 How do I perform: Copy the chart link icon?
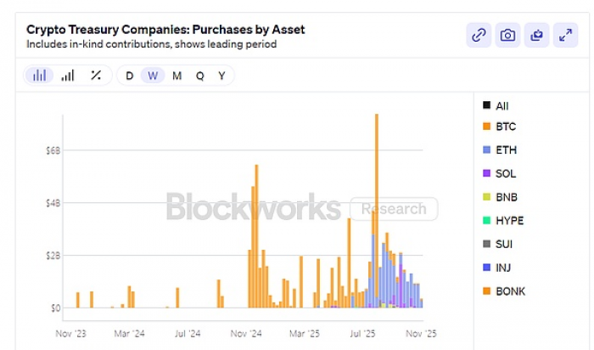tap(479, 35)
